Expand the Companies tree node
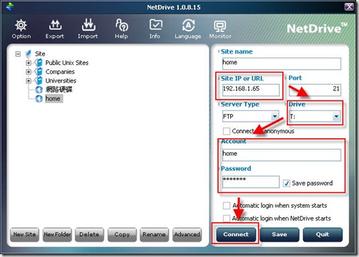 [x=28, y=72]
